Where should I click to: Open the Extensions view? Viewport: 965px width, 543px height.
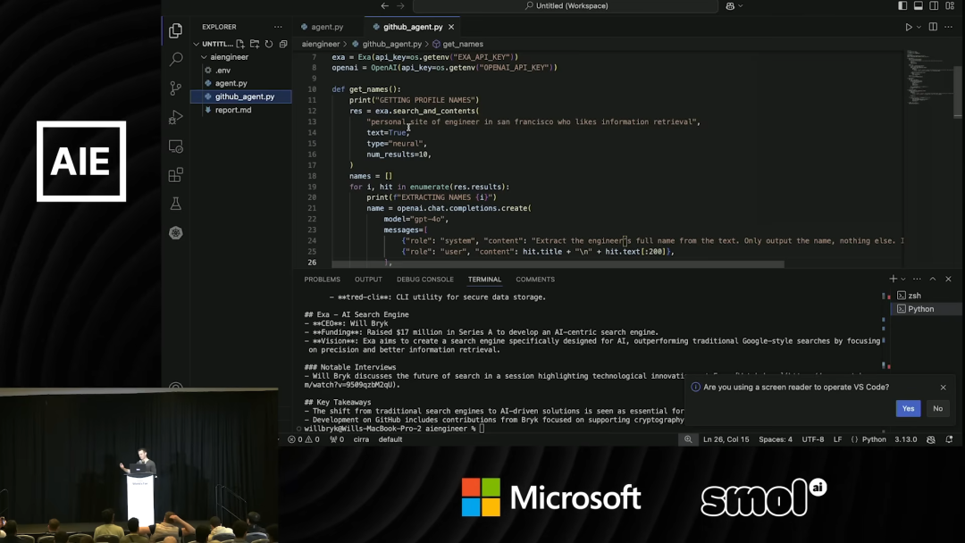[175, 175]
